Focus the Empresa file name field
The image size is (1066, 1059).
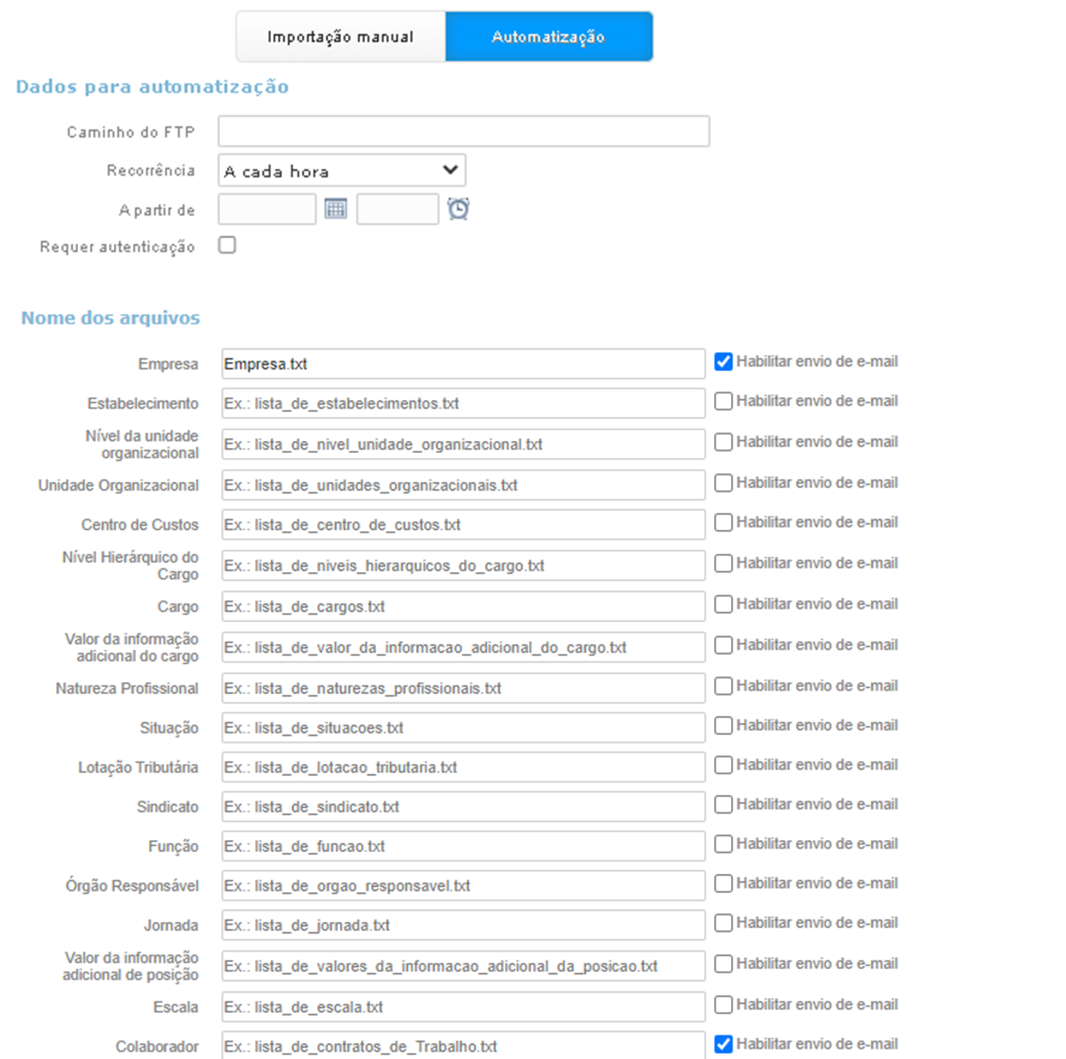tap(463, 364)
